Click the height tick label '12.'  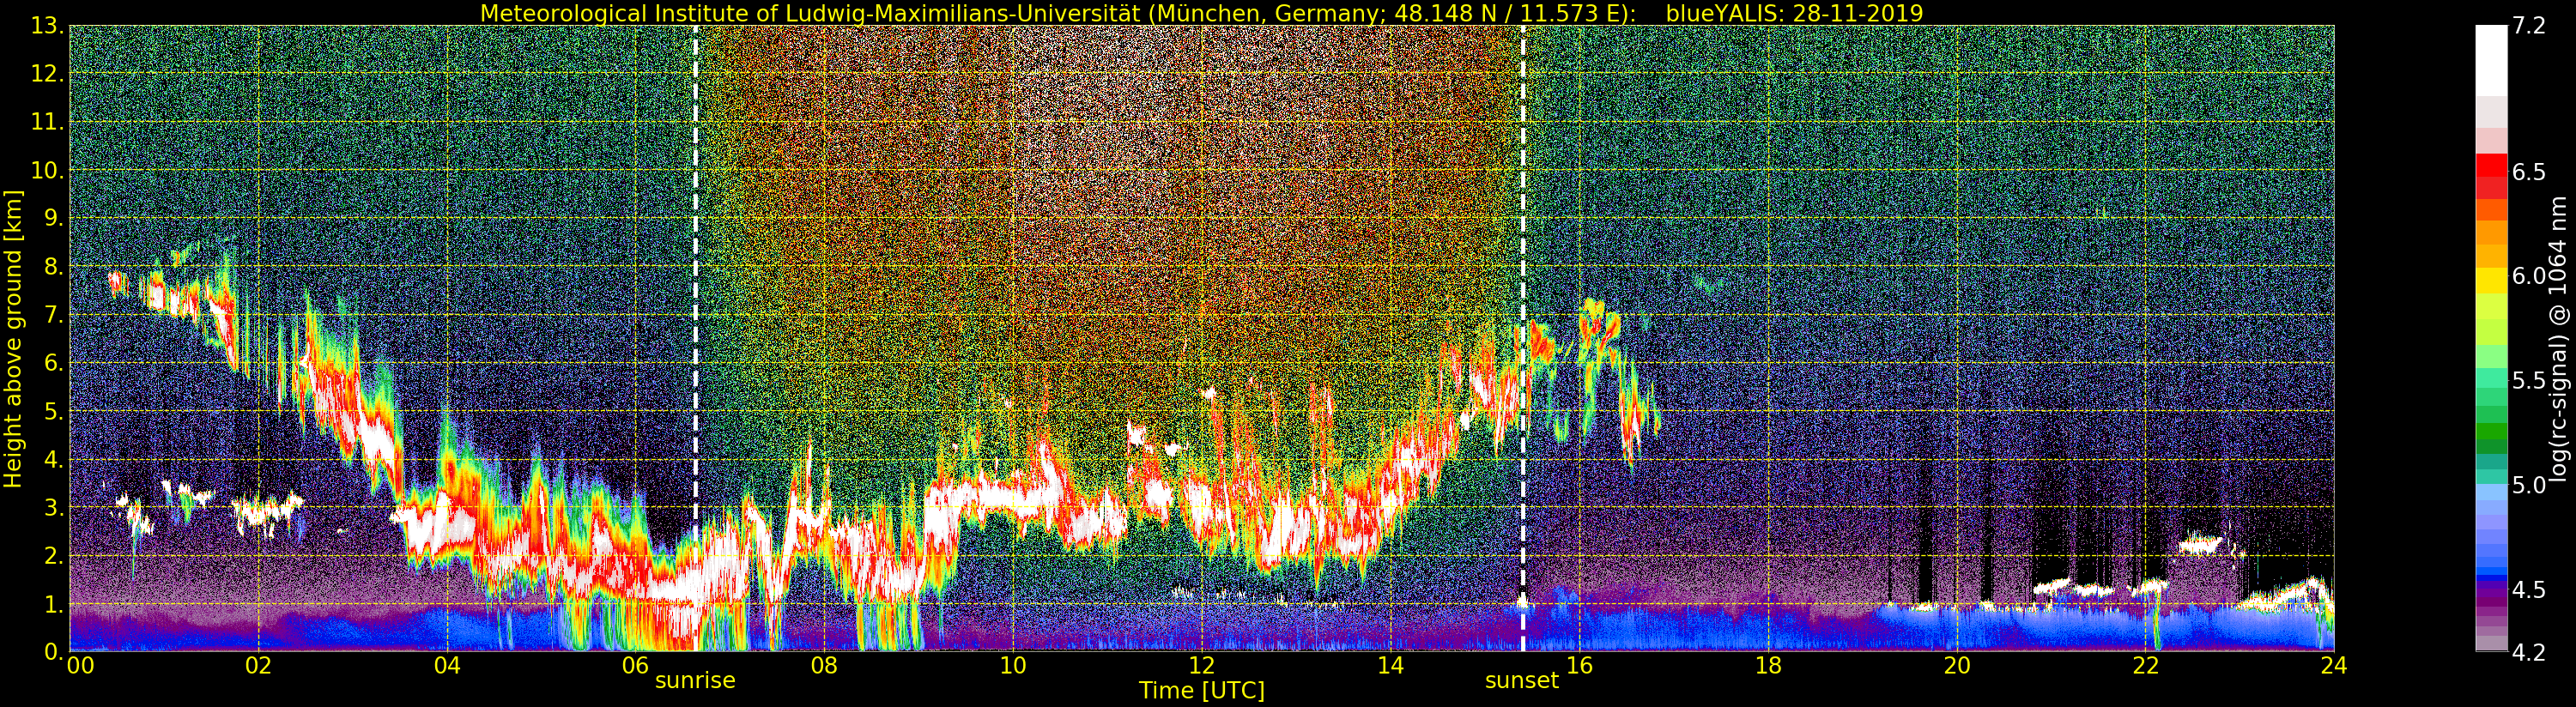click(48, 74)
